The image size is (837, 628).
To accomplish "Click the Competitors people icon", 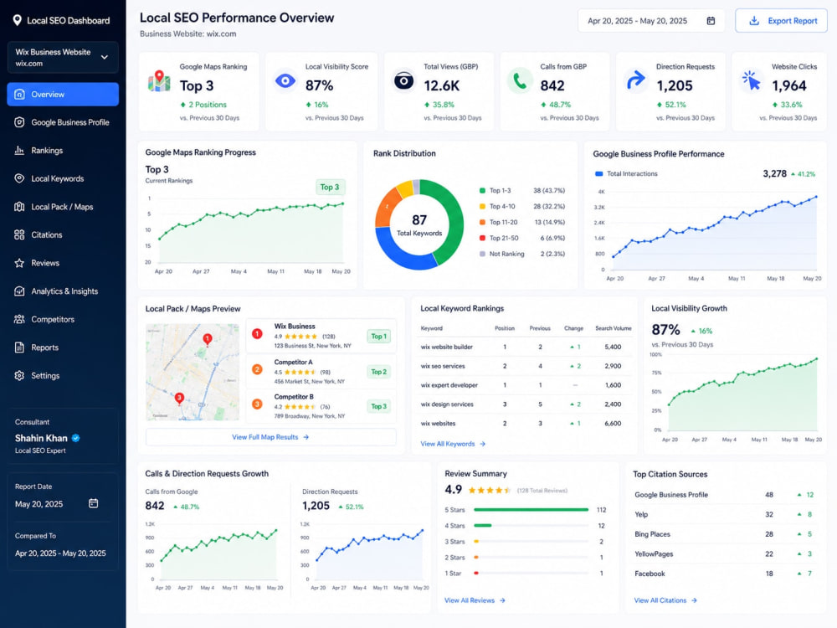I will [x=19, y=319].
